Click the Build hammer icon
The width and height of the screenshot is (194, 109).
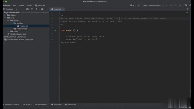click(139, 5)
